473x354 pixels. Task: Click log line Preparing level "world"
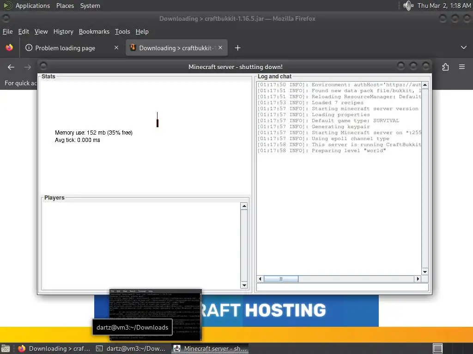[321, 151]
